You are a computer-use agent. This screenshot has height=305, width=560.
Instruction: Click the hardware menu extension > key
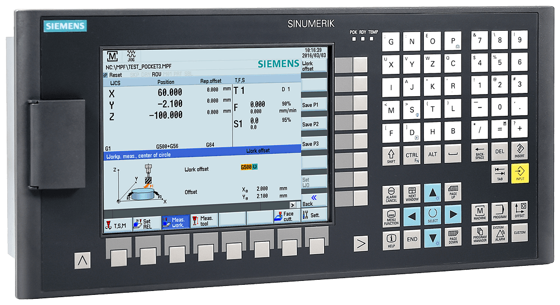tap(361, 243)
